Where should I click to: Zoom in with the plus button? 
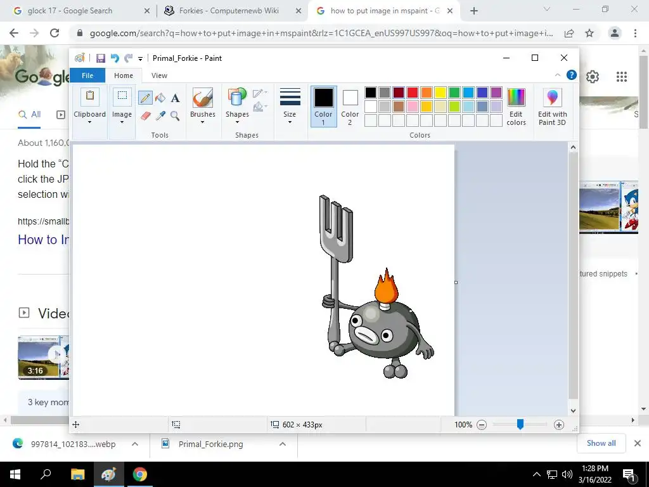pos(559,424)
